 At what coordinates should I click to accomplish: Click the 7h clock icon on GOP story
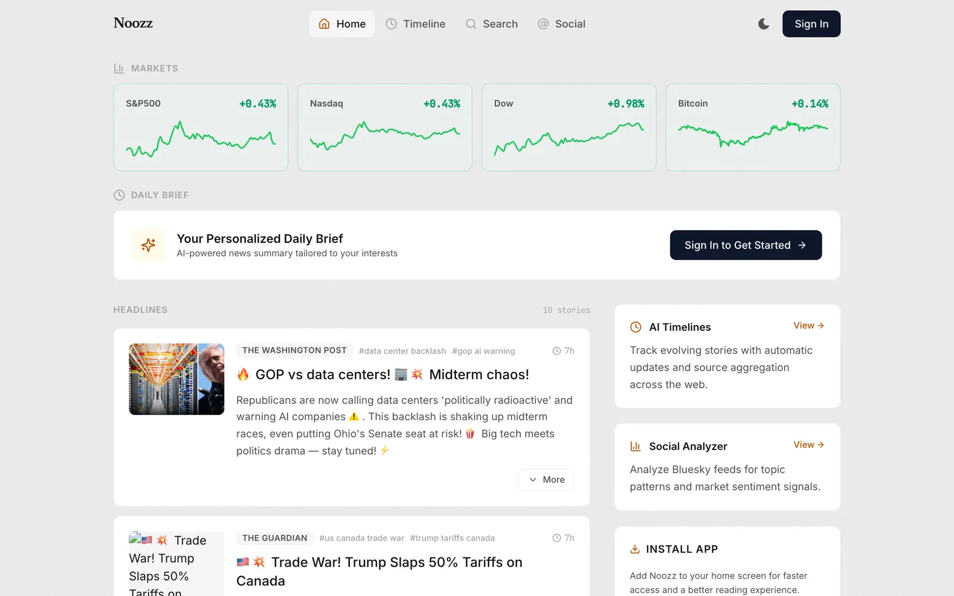pyautogui.click(x=556, y=351)
